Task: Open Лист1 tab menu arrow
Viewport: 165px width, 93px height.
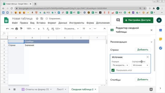Action: [x=65, y=89]
